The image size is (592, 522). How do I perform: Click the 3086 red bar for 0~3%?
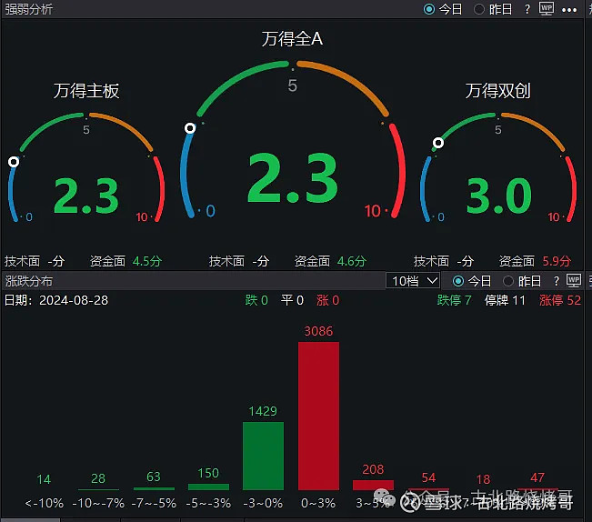[318, 416]
